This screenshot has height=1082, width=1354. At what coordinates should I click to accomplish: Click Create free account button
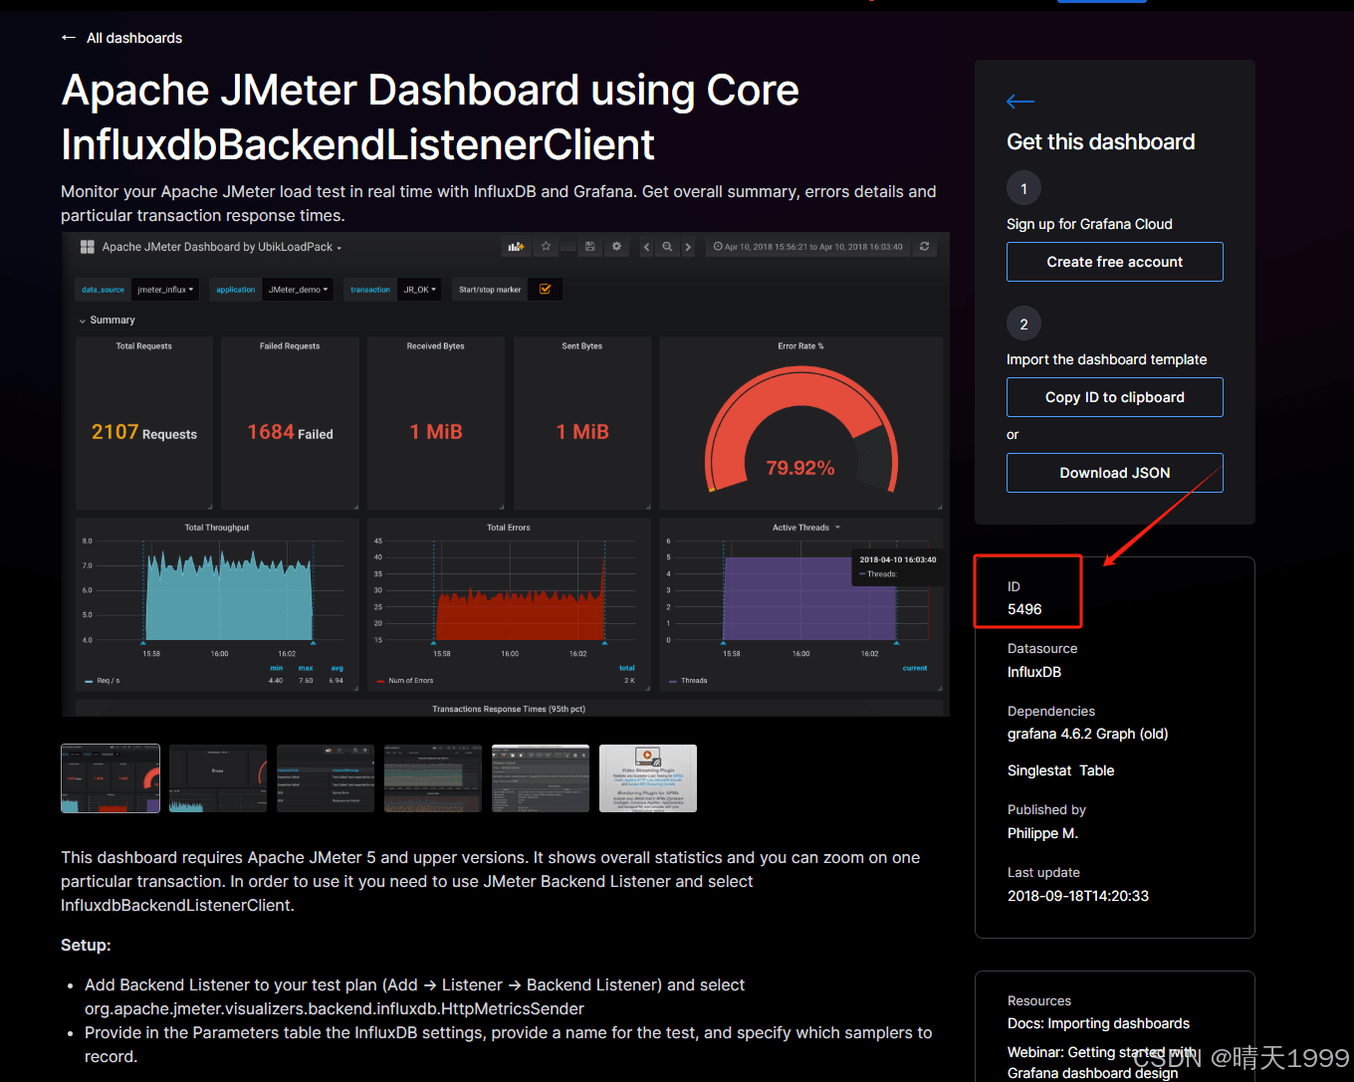coord(1115,262)
